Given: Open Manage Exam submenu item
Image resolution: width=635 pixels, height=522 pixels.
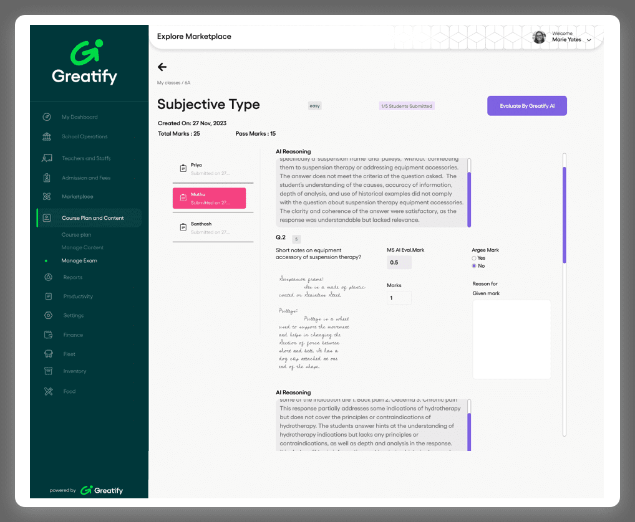Looking at the screenshot, I should click(79, 260).
